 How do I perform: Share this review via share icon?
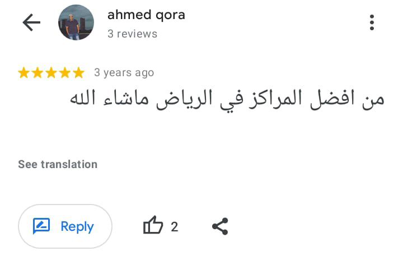220,226
